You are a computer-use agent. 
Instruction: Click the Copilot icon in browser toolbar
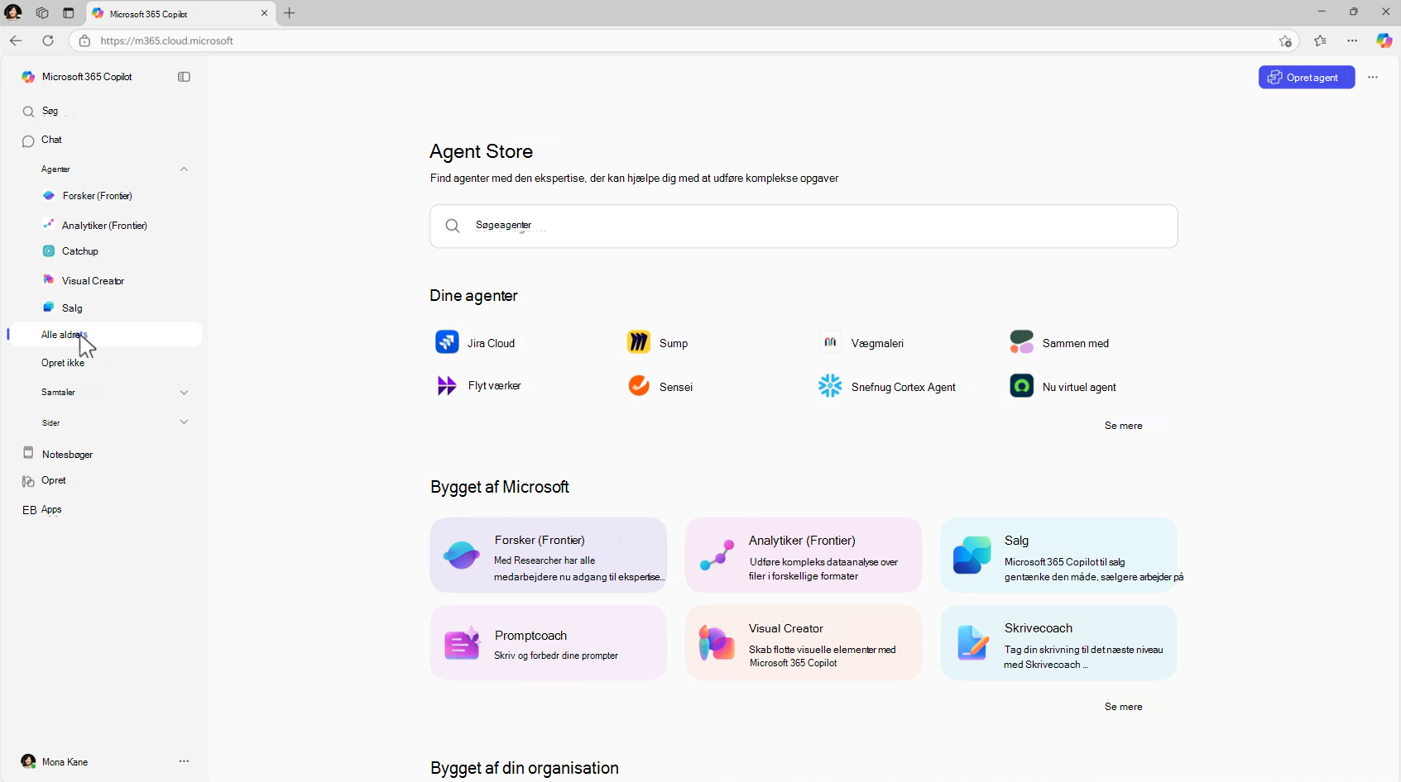click(x=1384, y=41)
